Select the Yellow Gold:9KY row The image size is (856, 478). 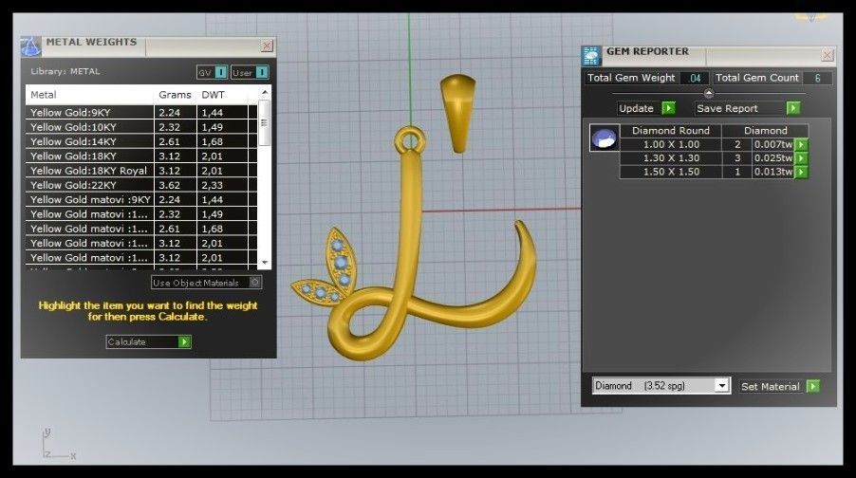(141, 113)
